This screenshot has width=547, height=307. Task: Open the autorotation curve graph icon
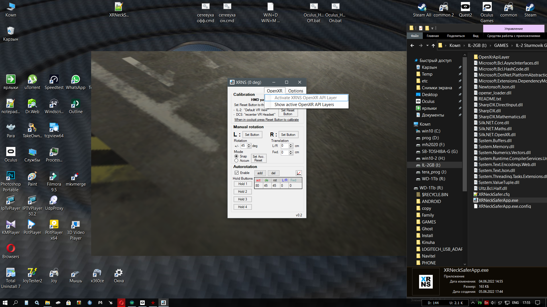(299, 173)
